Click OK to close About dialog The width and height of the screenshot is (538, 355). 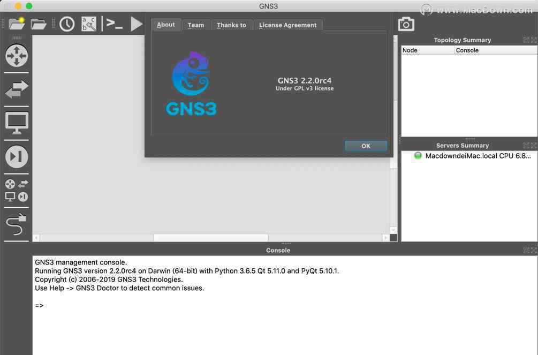click(x=366, y=146)
